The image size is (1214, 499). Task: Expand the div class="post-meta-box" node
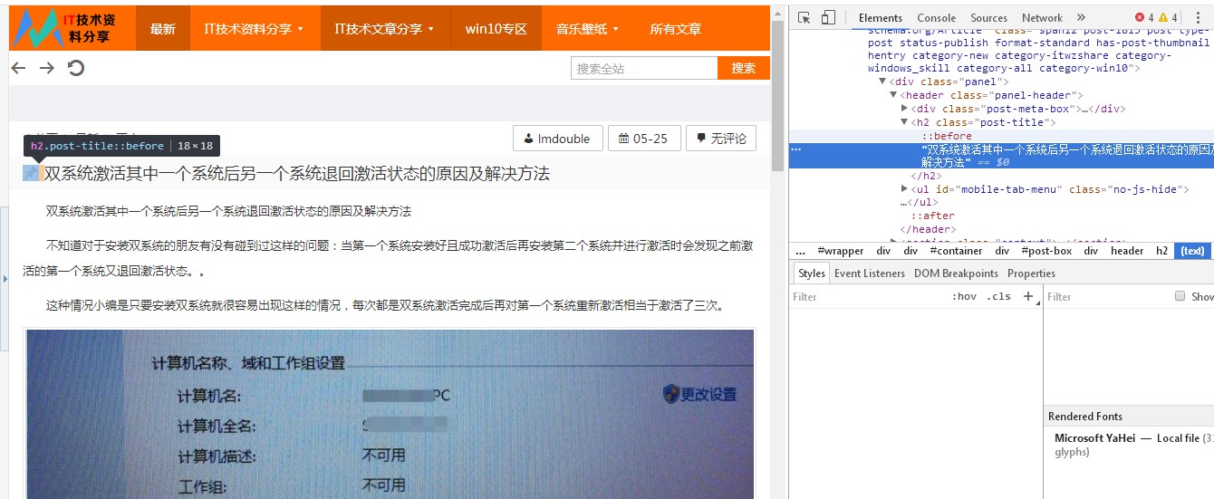(x=904, y=109)
